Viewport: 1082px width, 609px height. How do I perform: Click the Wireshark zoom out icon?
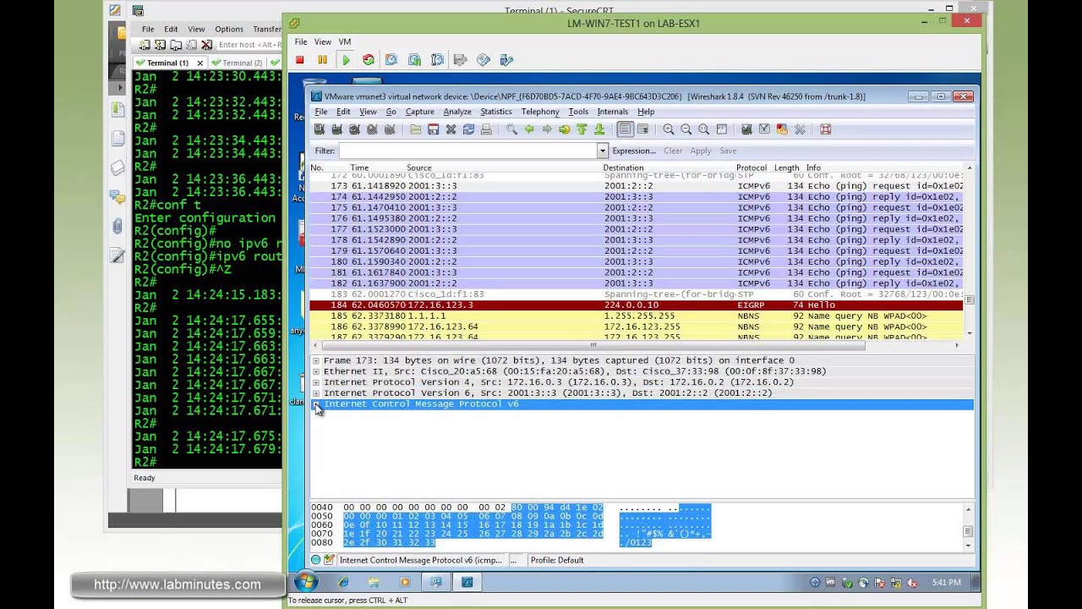point(686,129)
